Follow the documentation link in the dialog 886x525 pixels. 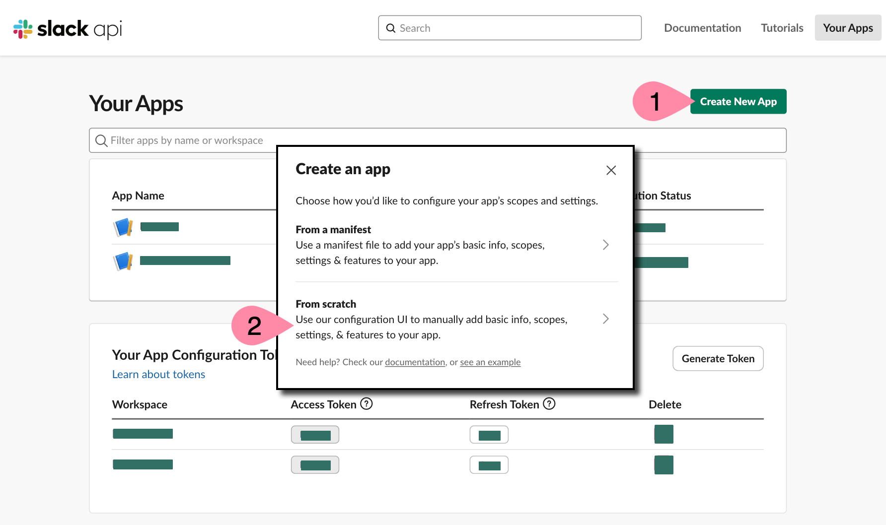click(x=415, y=362)
